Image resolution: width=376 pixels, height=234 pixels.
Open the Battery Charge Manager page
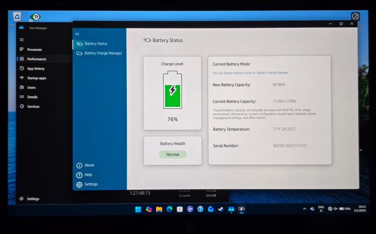click(x=99, y=53)
